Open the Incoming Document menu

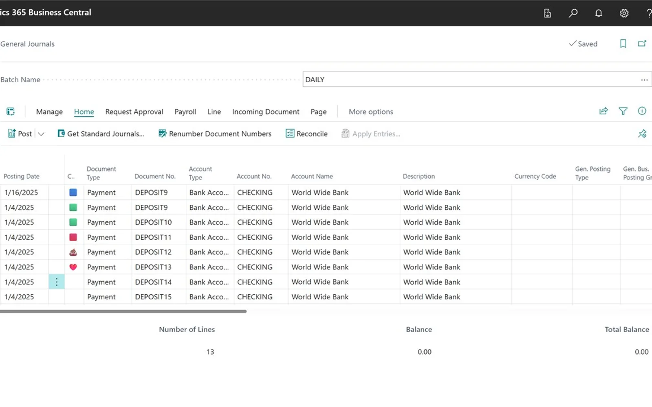click(x=266, y=112)
